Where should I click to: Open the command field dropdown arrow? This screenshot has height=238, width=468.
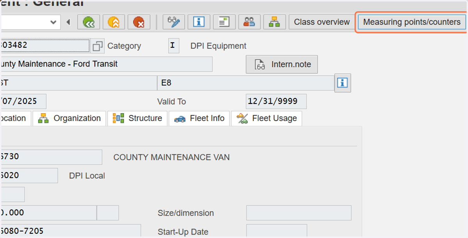pyautogui.click(x=53, y=22)
